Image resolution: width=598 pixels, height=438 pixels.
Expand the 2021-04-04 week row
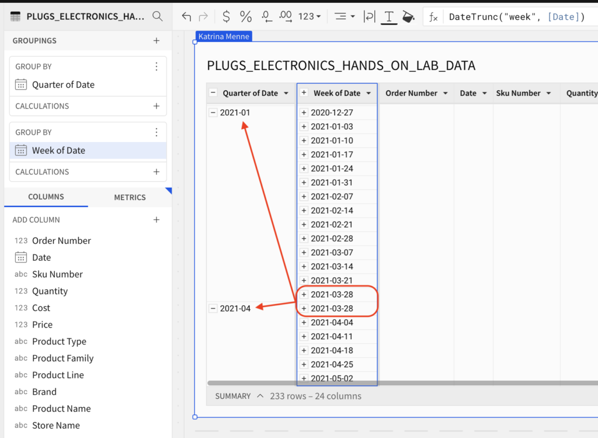point(304,323)
